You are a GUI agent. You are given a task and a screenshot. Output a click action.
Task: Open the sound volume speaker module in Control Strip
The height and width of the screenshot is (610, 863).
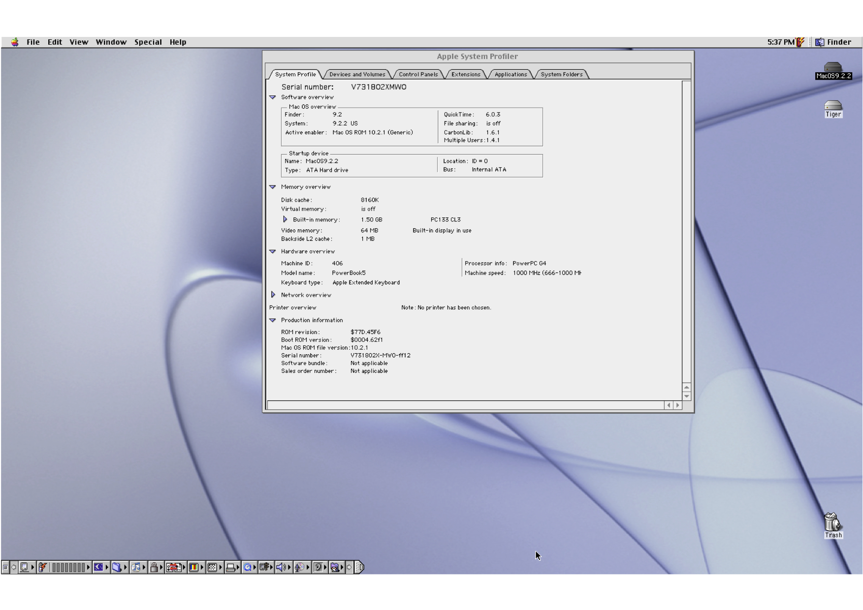coord(284,567)
